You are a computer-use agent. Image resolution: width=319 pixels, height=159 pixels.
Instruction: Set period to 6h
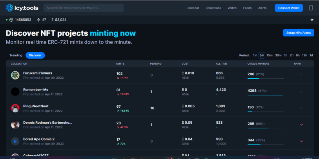tap(298, 55)
